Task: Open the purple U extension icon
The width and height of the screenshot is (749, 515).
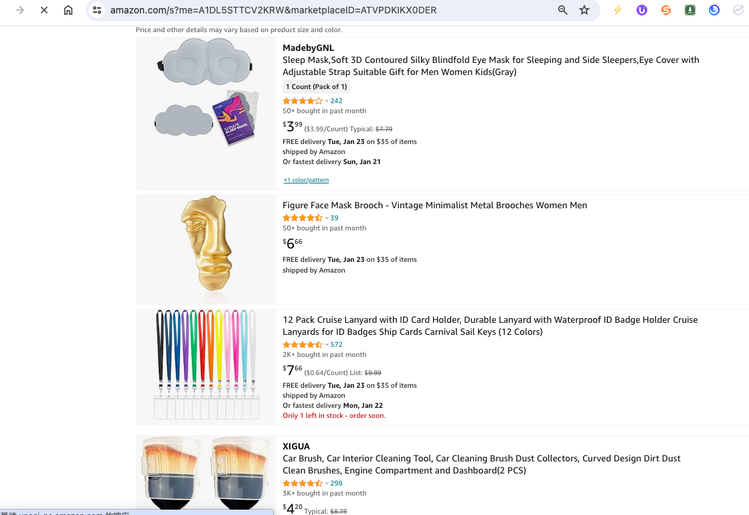Action: coord(642,10)
